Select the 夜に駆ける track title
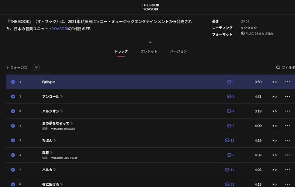This screenshot has width=295, height=187. (50, 184)
